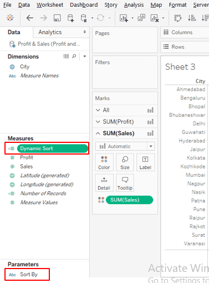Click the Save icon in toolbar
Image resolution: width=209 pixels, height=283 pixels.
(x=57, y=18)
